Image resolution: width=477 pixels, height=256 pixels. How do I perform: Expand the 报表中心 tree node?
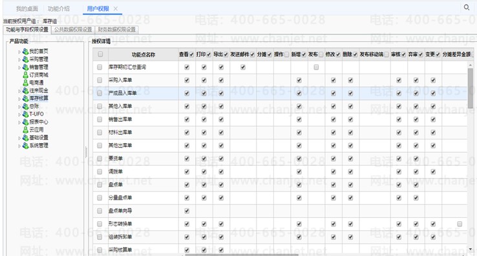(19, 123)
